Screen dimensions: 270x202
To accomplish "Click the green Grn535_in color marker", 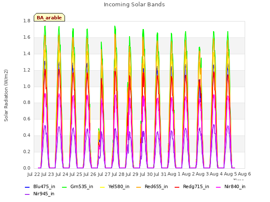I will (64, 187).
